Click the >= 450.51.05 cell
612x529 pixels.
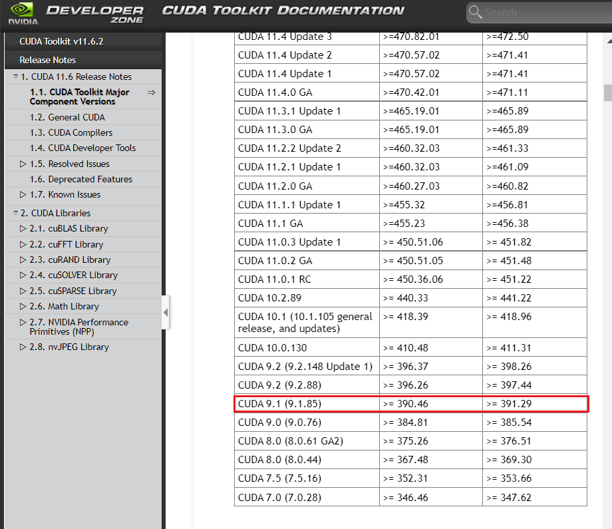(x=431, y=260)
